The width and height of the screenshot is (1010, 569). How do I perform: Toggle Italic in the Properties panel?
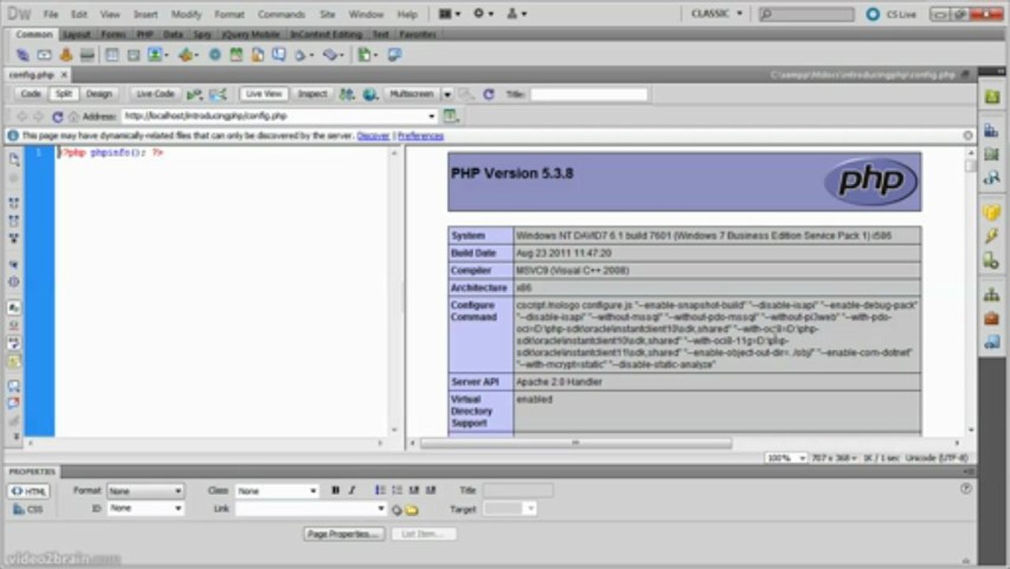coord(352,491)
